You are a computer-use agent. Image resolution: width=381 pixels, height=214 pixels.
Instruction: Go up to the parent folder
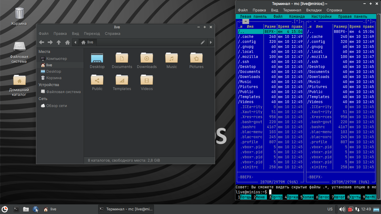click(x=59, y=42)
